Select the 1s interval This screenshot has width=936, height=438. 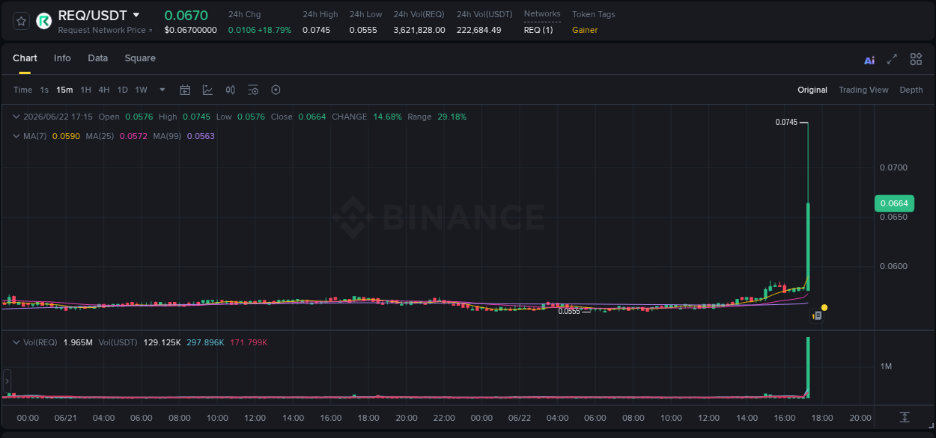tap(44, 90)
